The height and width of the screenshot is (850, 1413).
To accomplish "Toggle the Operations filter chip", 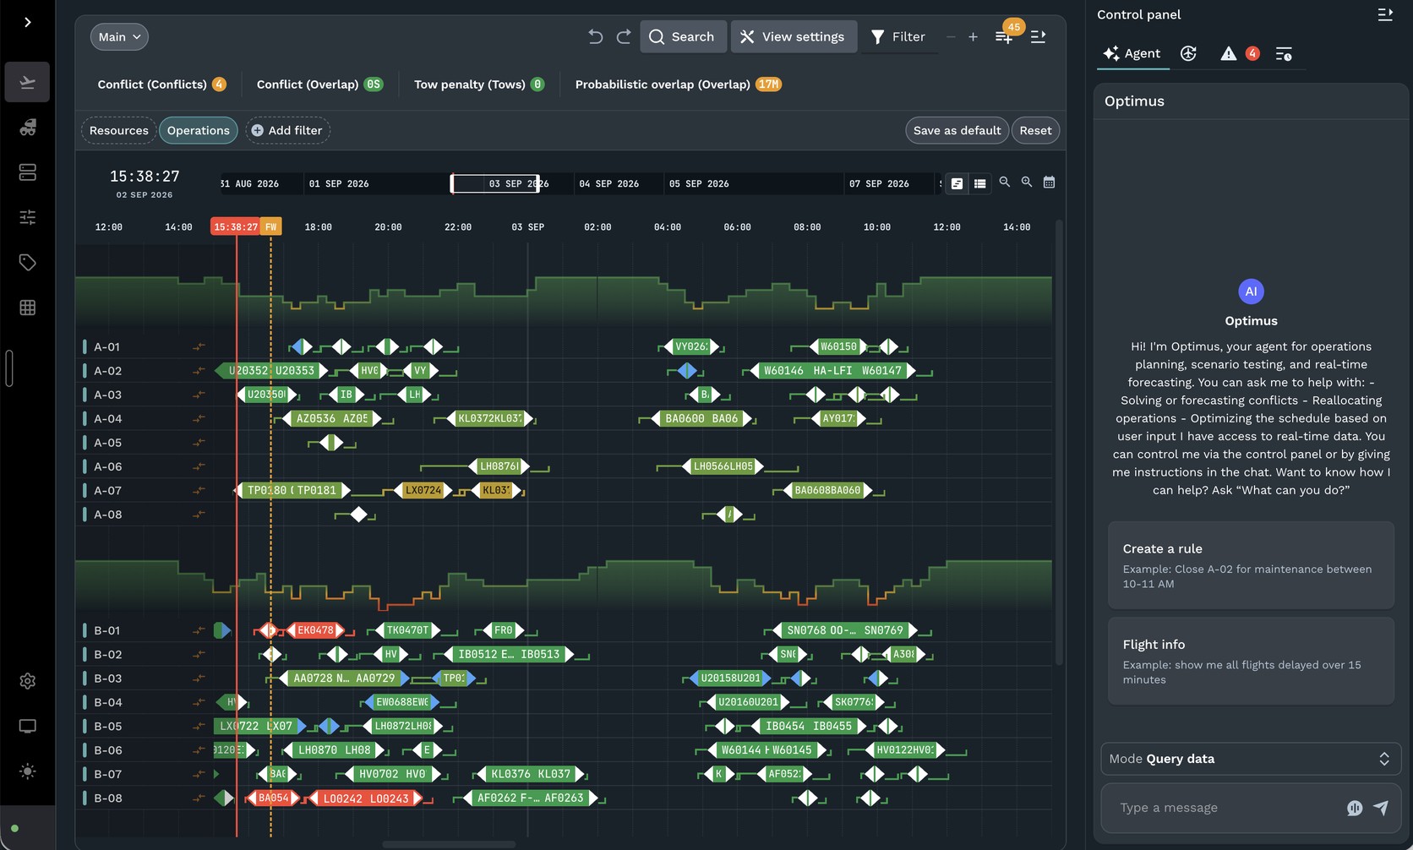I will [x=199, y=130].
